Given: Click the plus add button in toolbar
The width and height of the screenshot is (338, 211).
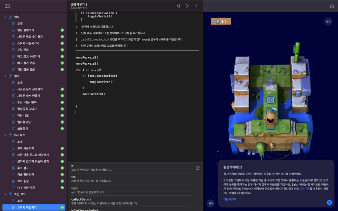Looking at the screenshot, I should click(197, 6).
